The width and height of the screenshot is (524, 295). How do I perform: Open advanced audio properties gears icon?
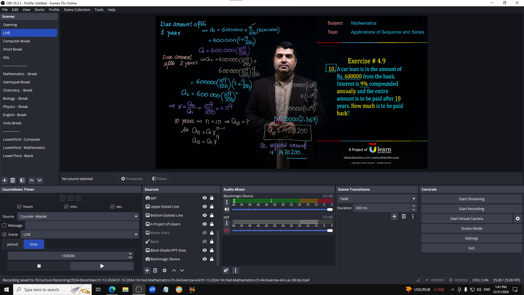[x=226, y=270]
